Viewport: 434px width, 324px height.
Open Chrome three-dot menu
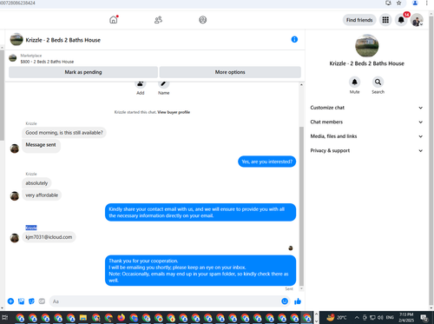pyautogui.click(x=427, y=3)
